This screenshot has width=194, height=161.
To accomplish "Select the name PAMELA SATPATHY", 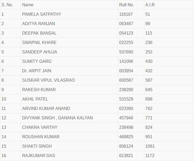I will (x=42, y=14).
